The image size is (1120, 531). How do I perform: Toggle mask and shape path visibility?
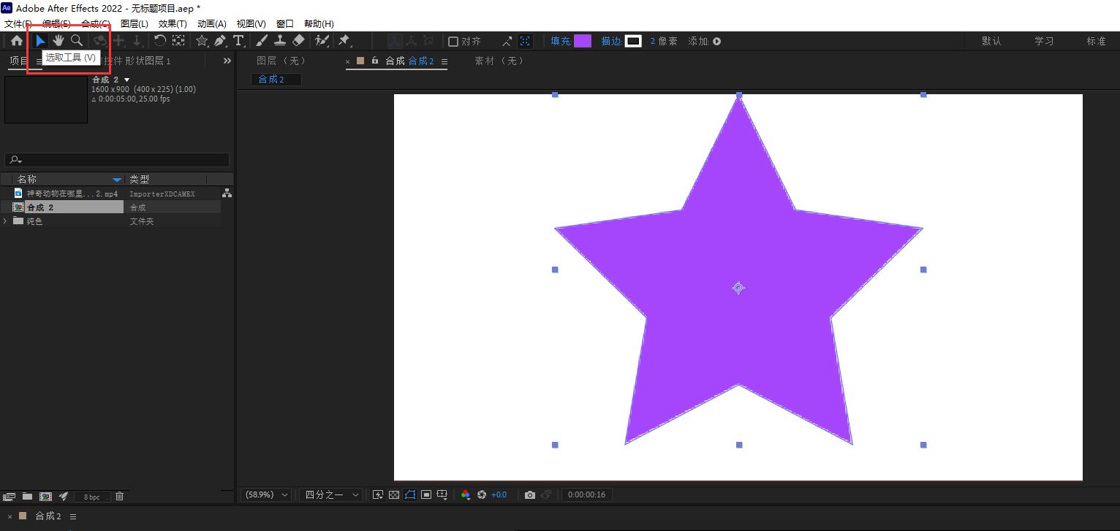tap(410, 494)
